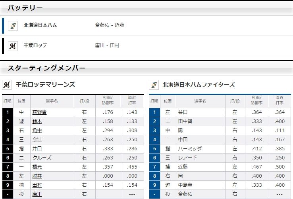
Task: Click Fighters player name 陽
Action: click(x=180, y=131)
